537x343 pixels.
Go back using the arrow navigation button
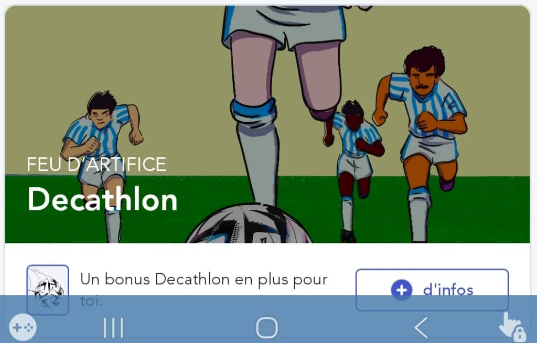(x=421, y=328)
